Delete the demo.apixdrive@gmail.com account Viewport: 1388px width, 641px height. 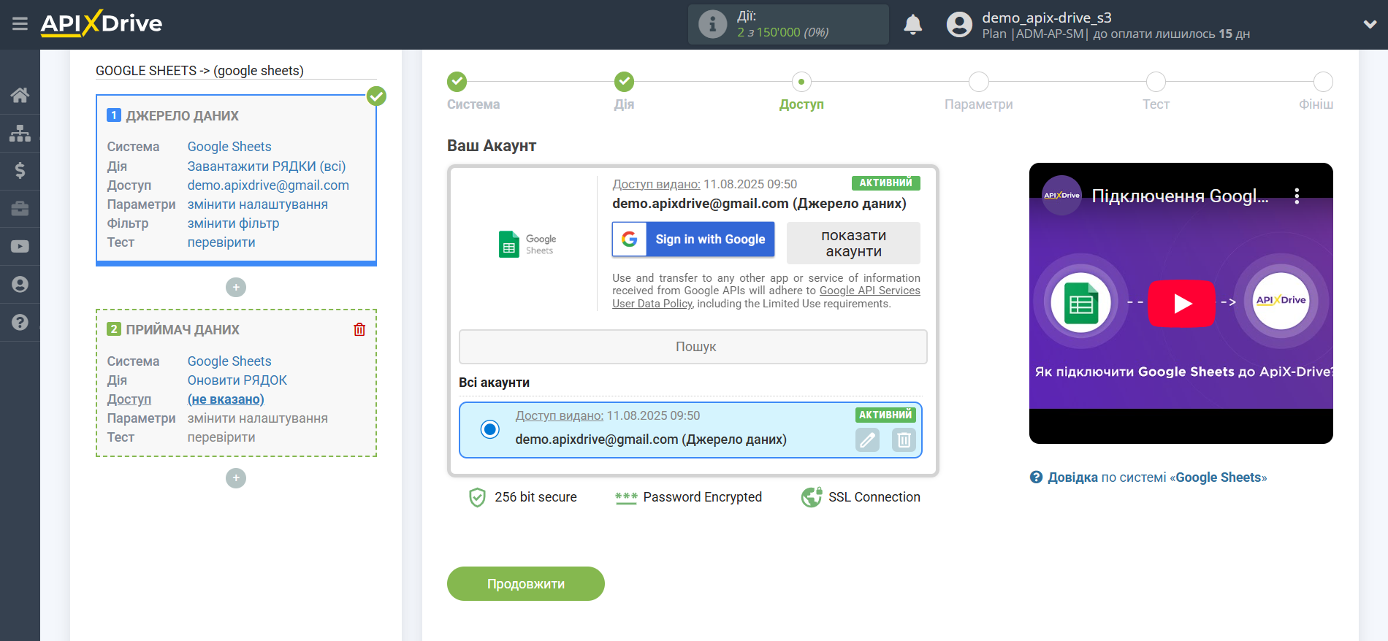pyautogui.click(x=904, y=440)
